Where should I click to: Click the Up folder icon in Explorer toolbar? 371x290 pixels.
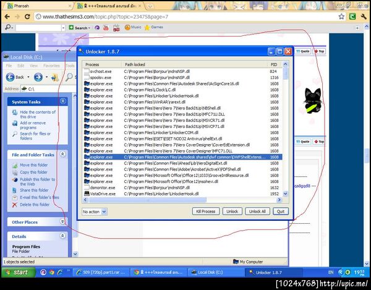pos(55,77)
